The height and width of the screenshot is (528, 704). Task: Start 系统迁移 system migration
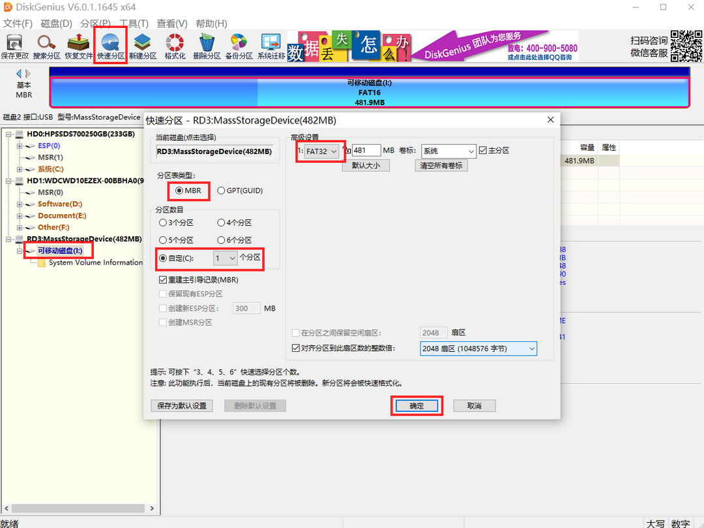coord(270,44)
